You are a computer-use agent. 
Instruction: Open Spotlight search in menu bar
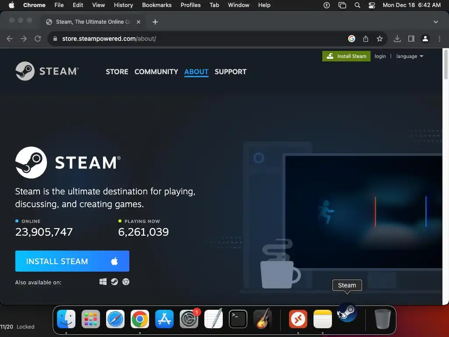click(357, 5)
